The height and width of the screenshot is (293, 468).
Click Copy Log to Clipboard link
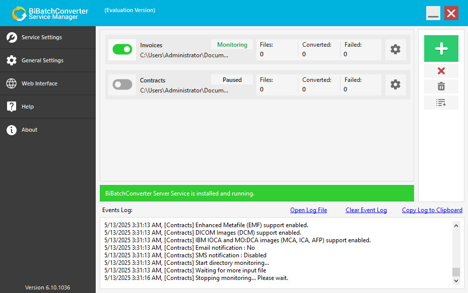coord(432,210)
